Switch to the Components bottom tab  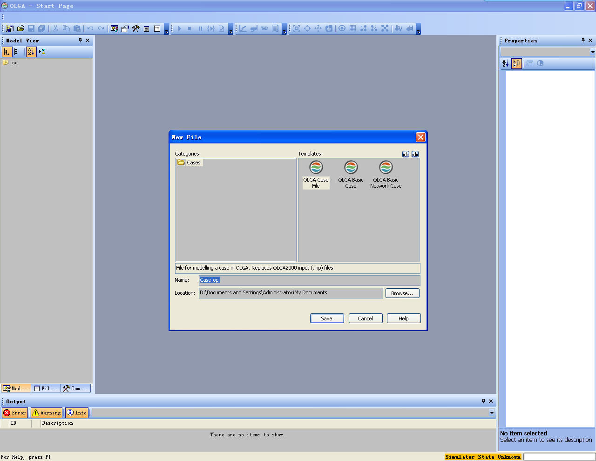tap(75, 388)
